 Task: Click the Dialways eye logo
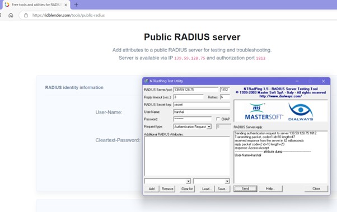point(301,112)
